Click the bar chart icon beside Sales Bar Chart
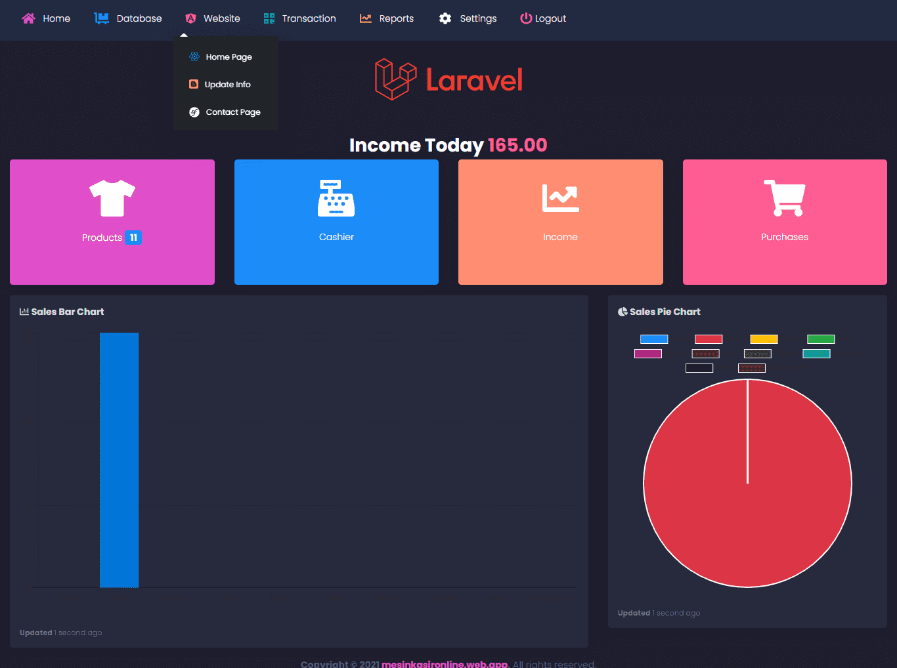Viewport: 897px width, 668px height. 24,312
